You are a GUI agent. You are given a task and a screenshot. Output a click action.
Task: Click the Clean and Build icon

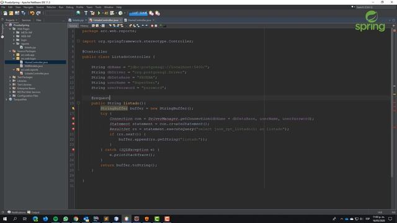(92, 13)
